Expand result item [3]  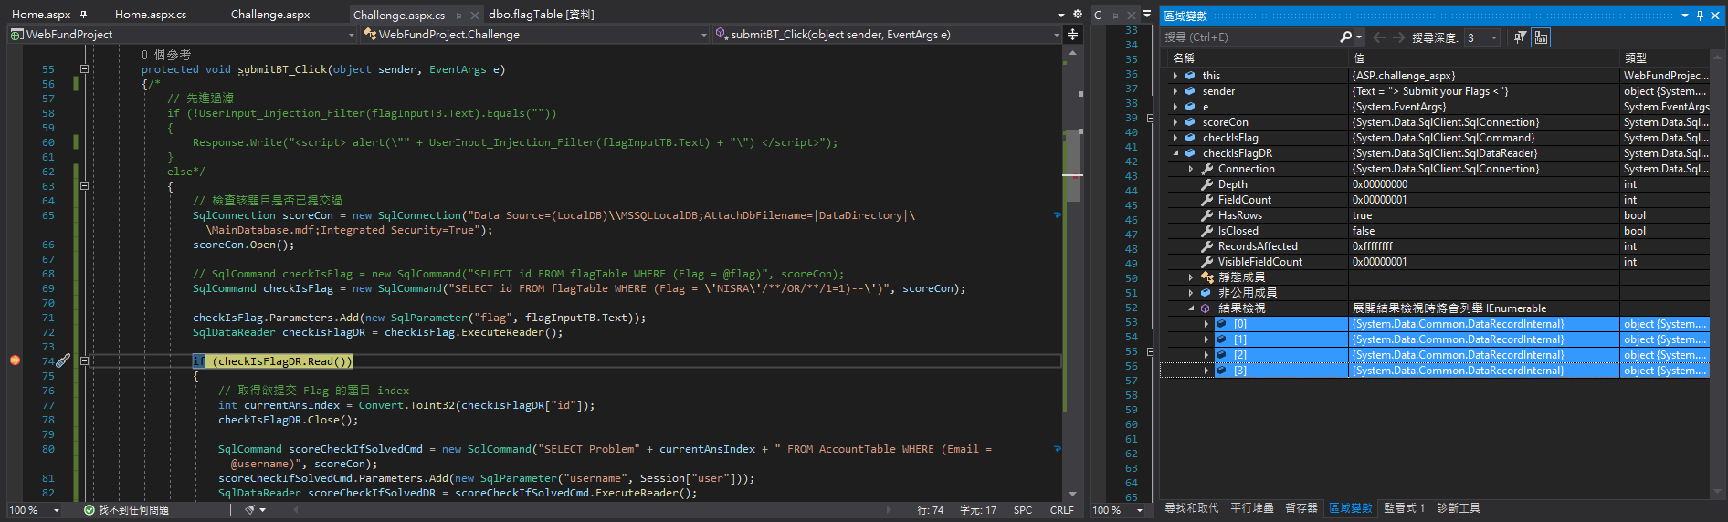coord(1206,371)
